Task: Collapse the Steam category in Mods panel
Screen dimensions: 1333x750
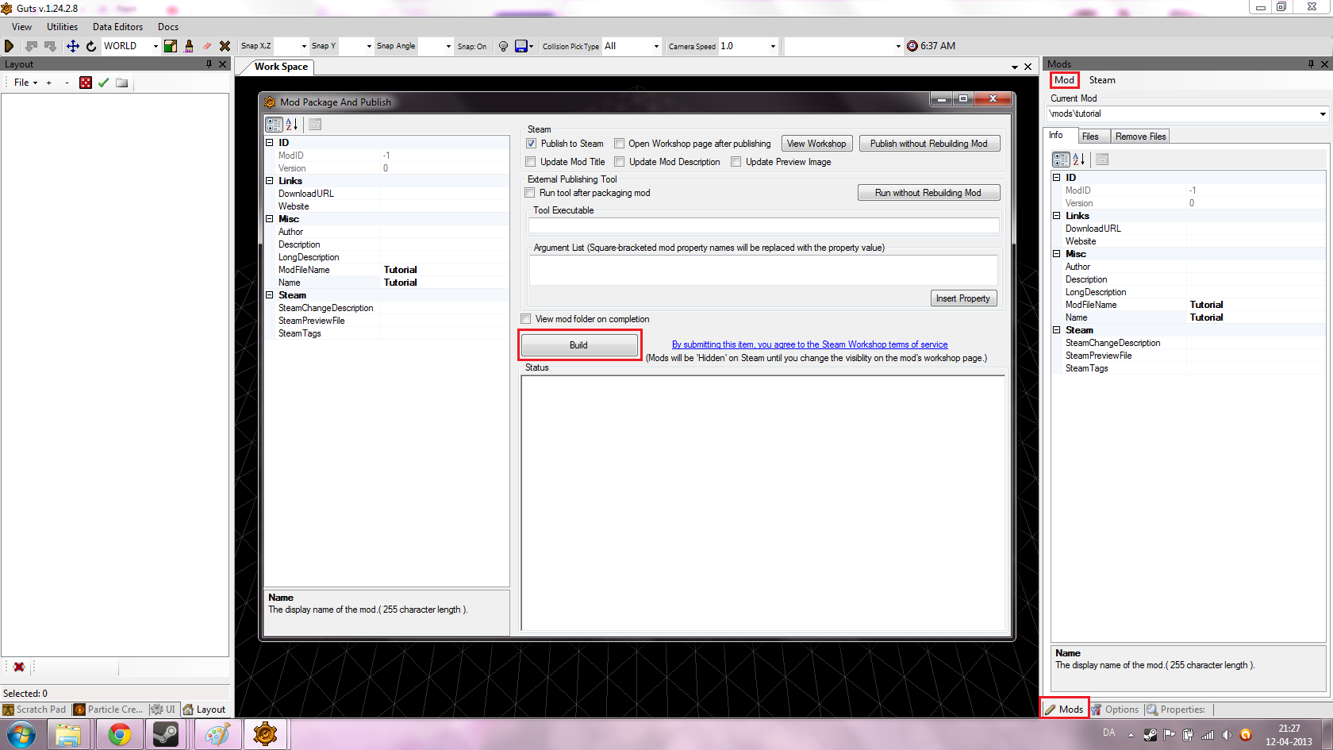Action: [1057, 330]
